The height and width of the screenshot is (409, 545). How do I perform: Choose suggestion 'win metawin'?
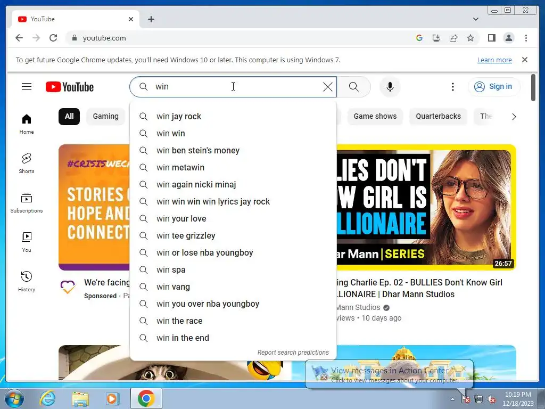(233, 168)
